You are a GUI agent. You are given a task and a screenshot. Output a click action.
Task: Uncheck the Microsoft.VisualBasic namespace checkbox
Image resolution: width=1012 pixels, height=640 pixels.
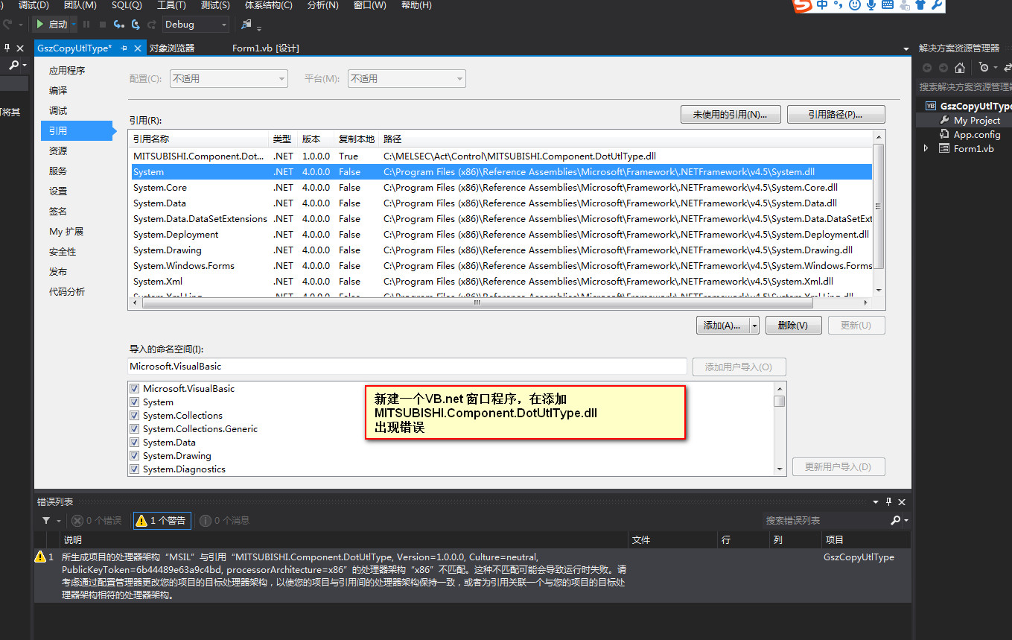point(135,389)
